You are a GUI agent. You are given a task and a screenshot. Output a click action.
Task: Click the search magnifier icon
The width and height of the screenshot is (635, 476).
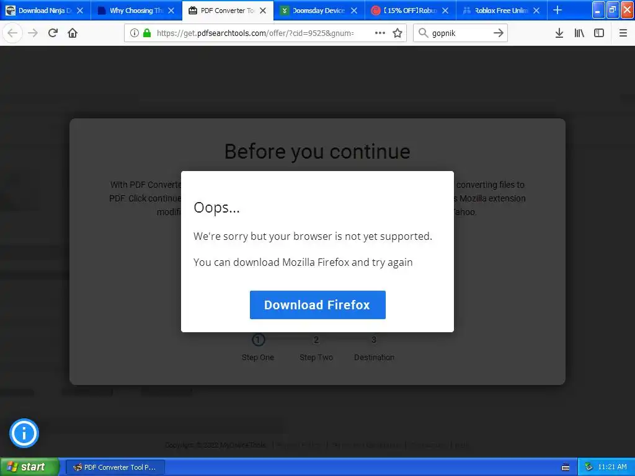coord(423,33)
